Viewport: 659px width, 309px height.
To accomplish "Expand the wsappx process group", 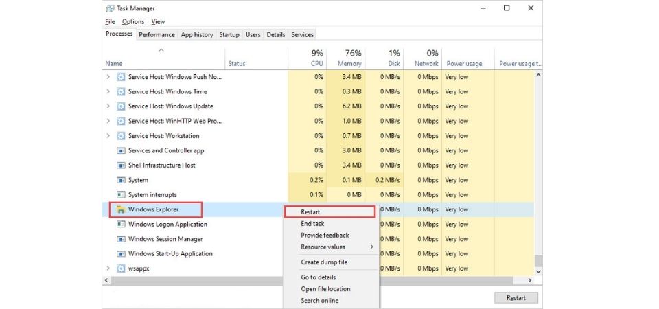I will [x=108, y=268].
